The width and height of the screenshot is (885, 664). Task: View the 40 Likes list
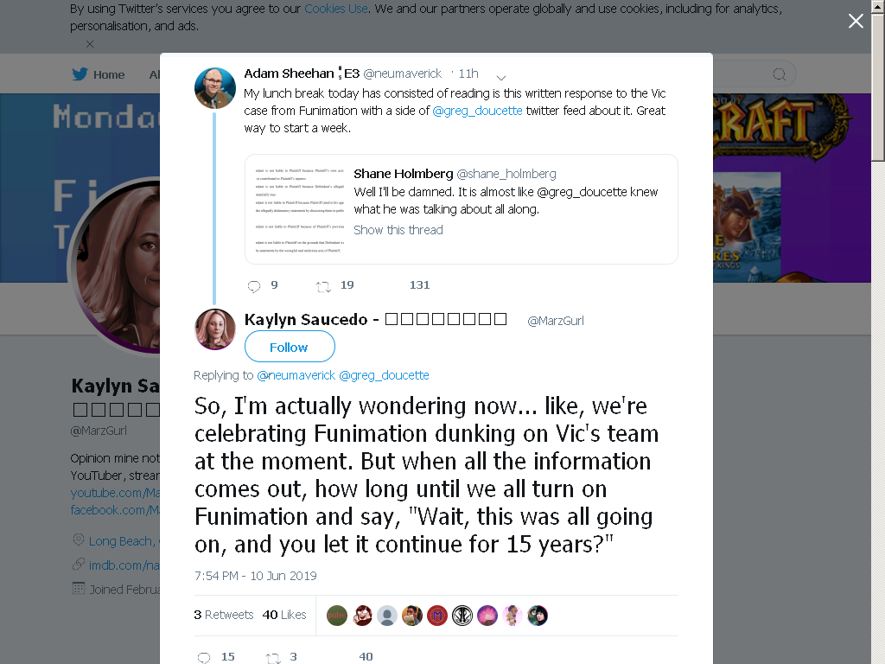point(283,615)
